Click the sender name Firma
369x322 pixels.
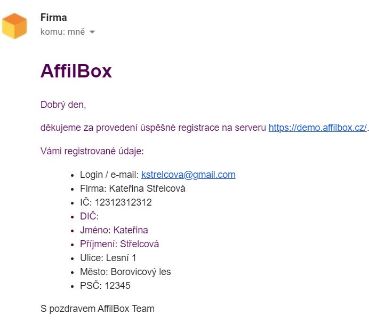(54, 18)
